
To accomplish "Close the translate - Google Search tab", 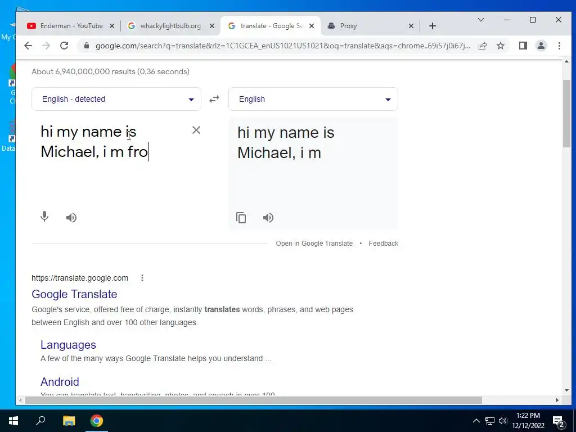I will (312, 26).
